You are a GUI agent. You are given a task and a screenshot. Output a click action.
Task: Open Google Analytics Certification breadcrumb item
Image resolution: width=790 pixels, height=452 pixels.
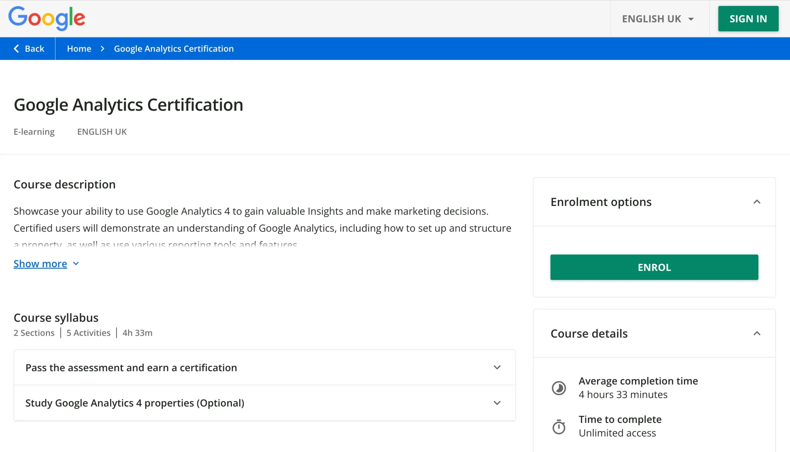coord(174,49)
